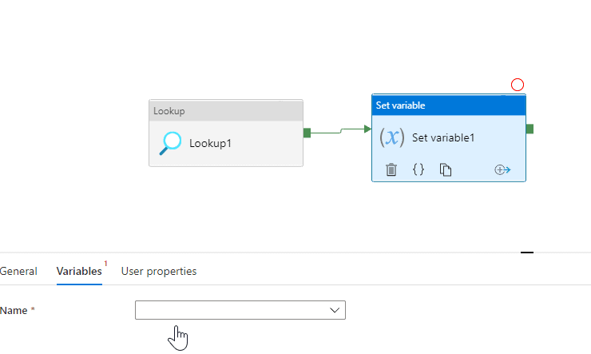The height and width of the screenshot is (354, 591).
Task: Open the User properties tab
Action: coord(159,271)
